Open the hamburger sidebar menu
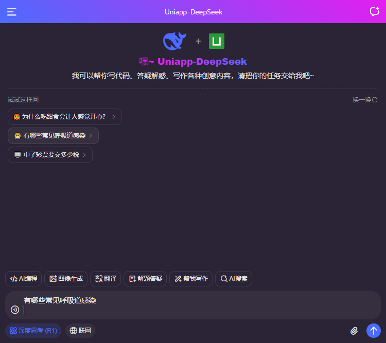Viewport: 386px width, 343px height. coord(12,12)
